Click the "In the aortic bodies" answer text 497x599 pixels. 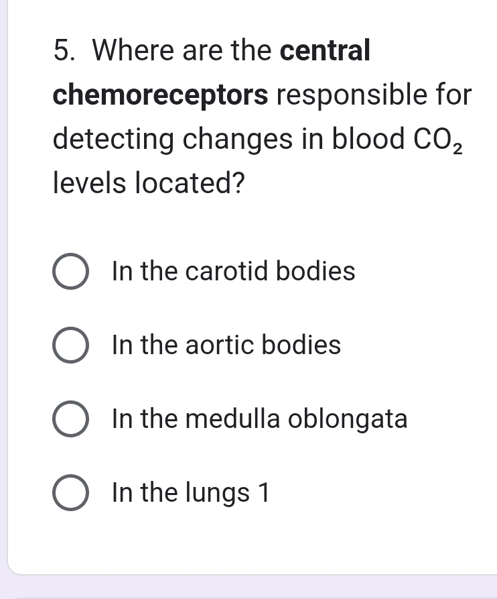click(x=227, y=345)
